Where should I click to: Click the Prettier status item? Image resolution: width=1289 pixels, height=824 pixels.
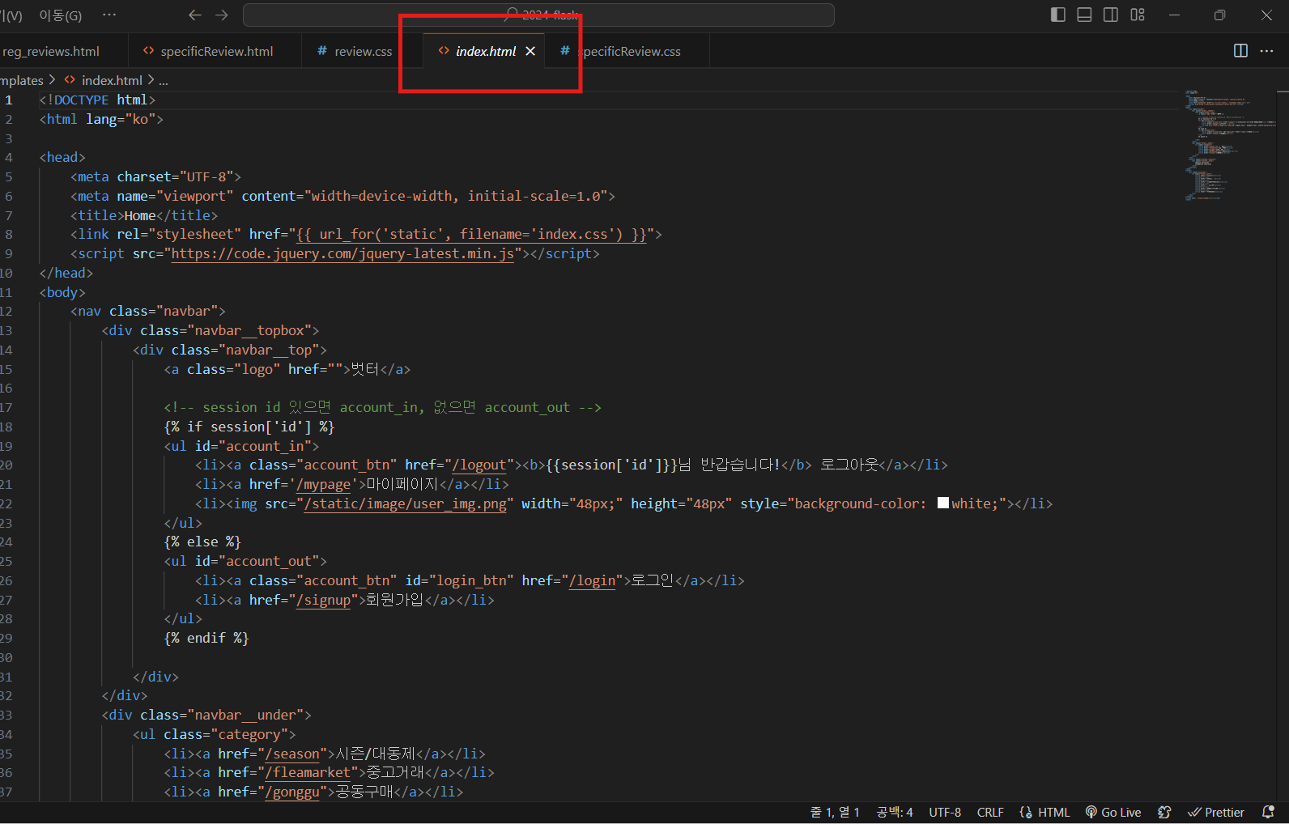1216,812
